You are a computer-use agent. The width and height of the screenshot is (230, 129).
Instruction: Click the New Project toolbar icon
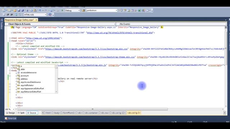[x=4, y=10]
